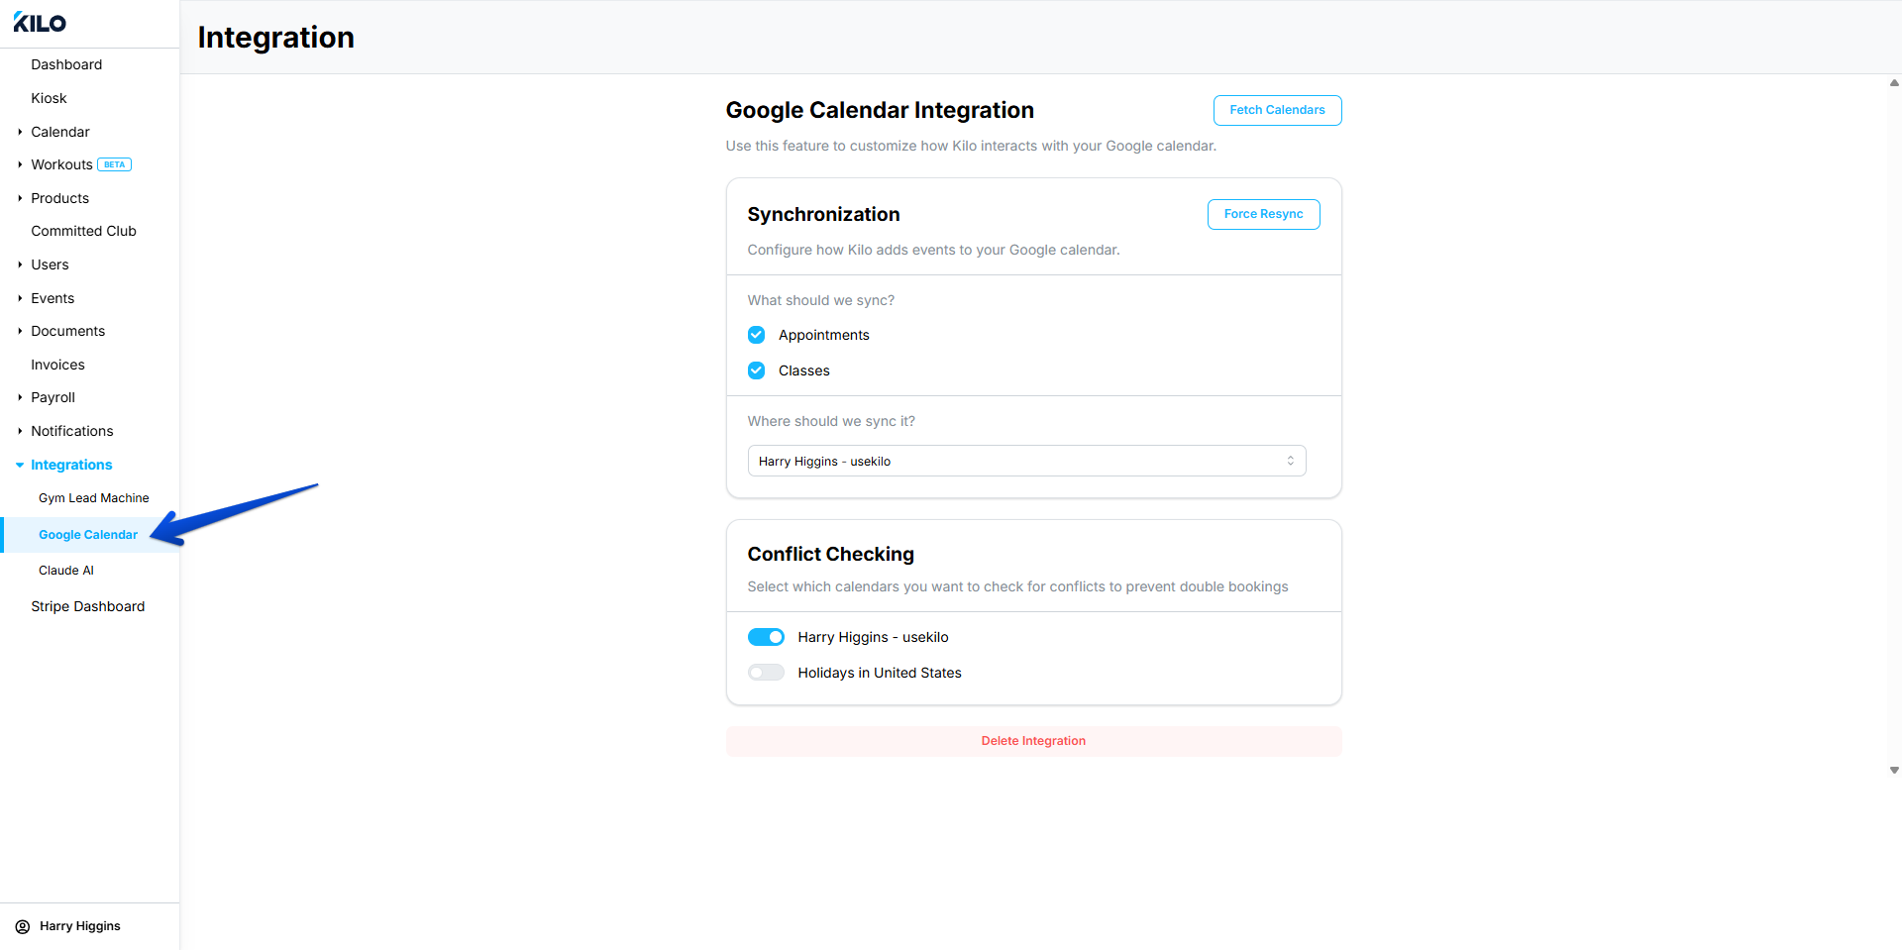Open Gym Lead Machine integration

click(x=94, y=498)
